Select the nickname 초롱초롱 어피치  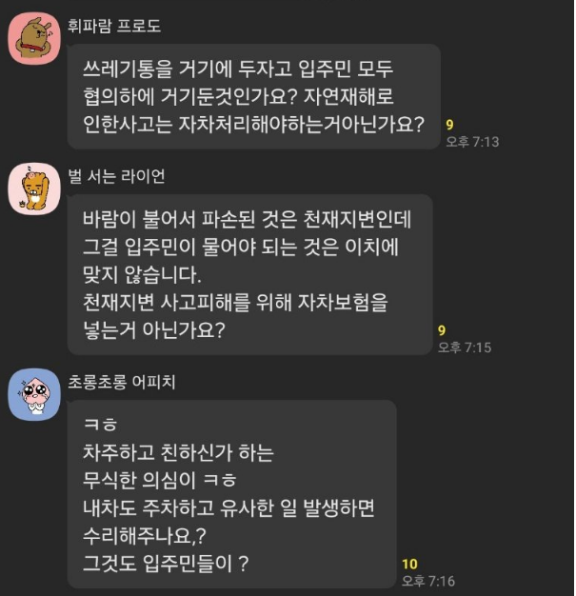pyautogui.click(x=121, y=382)
